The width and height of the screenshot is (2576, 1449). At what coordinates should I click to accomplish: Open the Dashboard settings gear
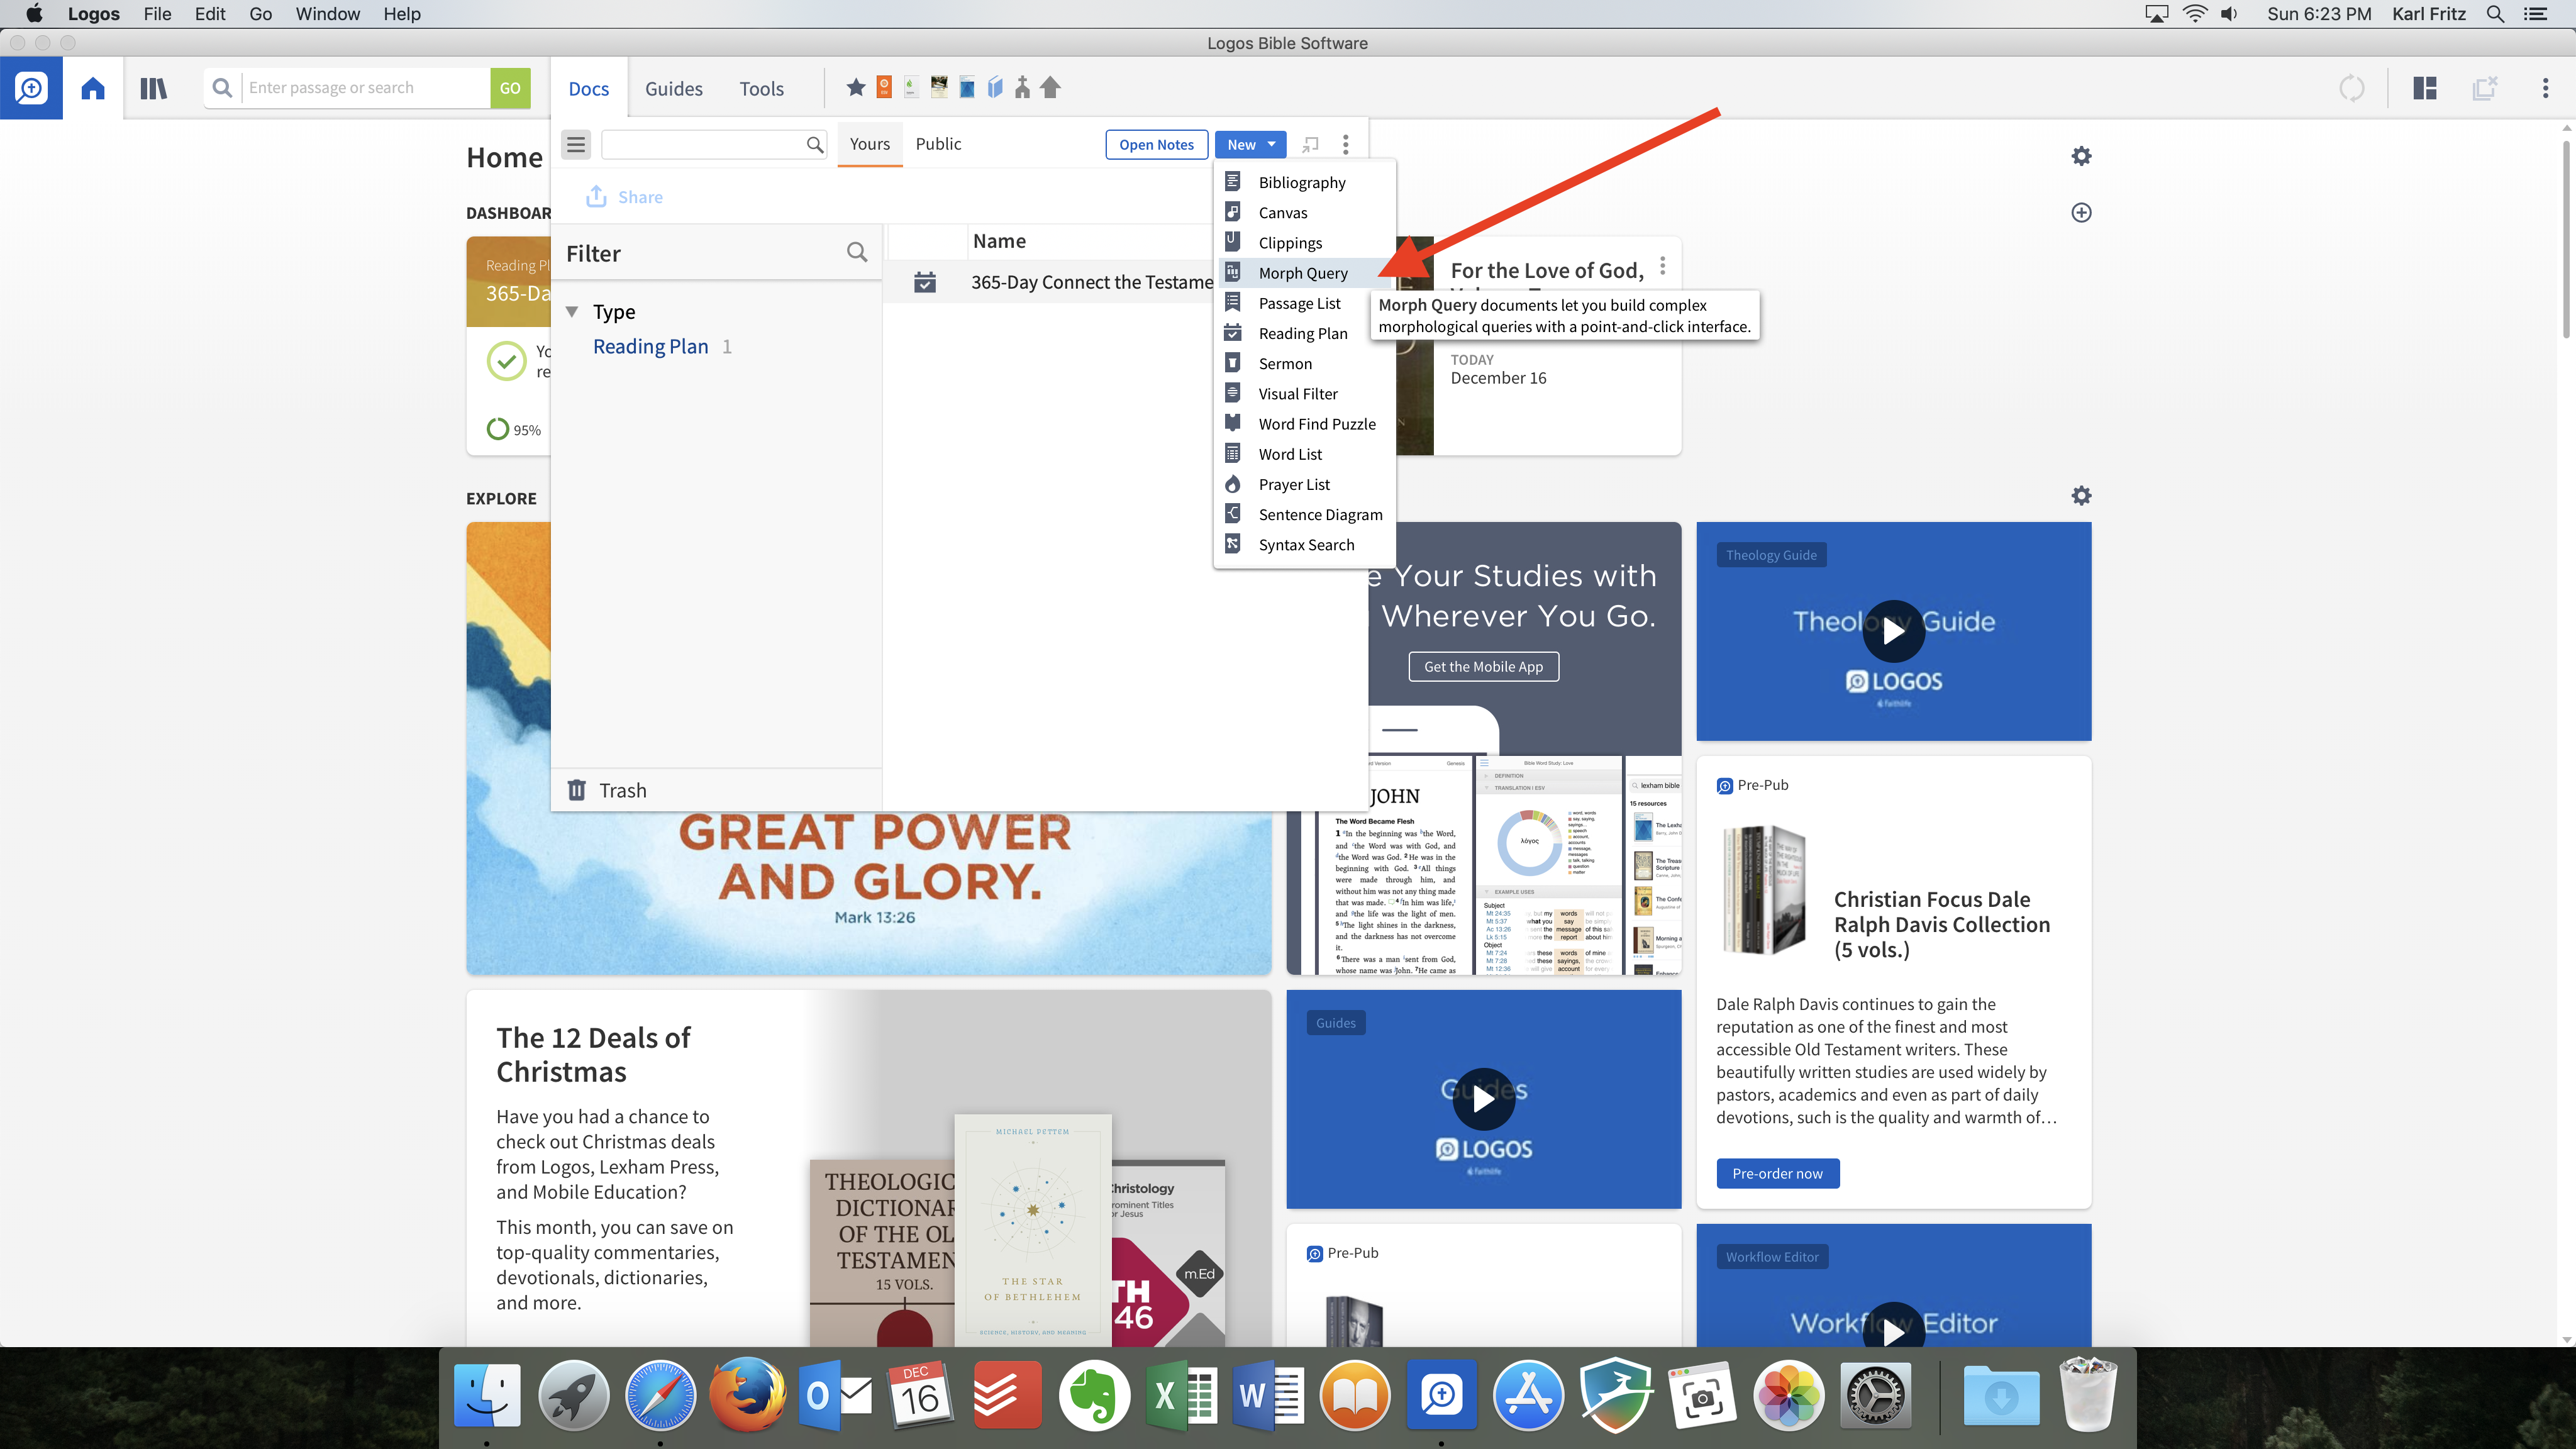click(x=2081, y=156)
